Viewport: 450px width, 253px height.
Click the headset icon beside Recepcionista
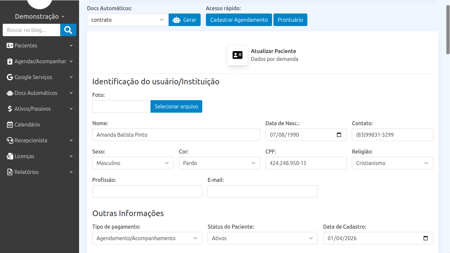point(10,140)
